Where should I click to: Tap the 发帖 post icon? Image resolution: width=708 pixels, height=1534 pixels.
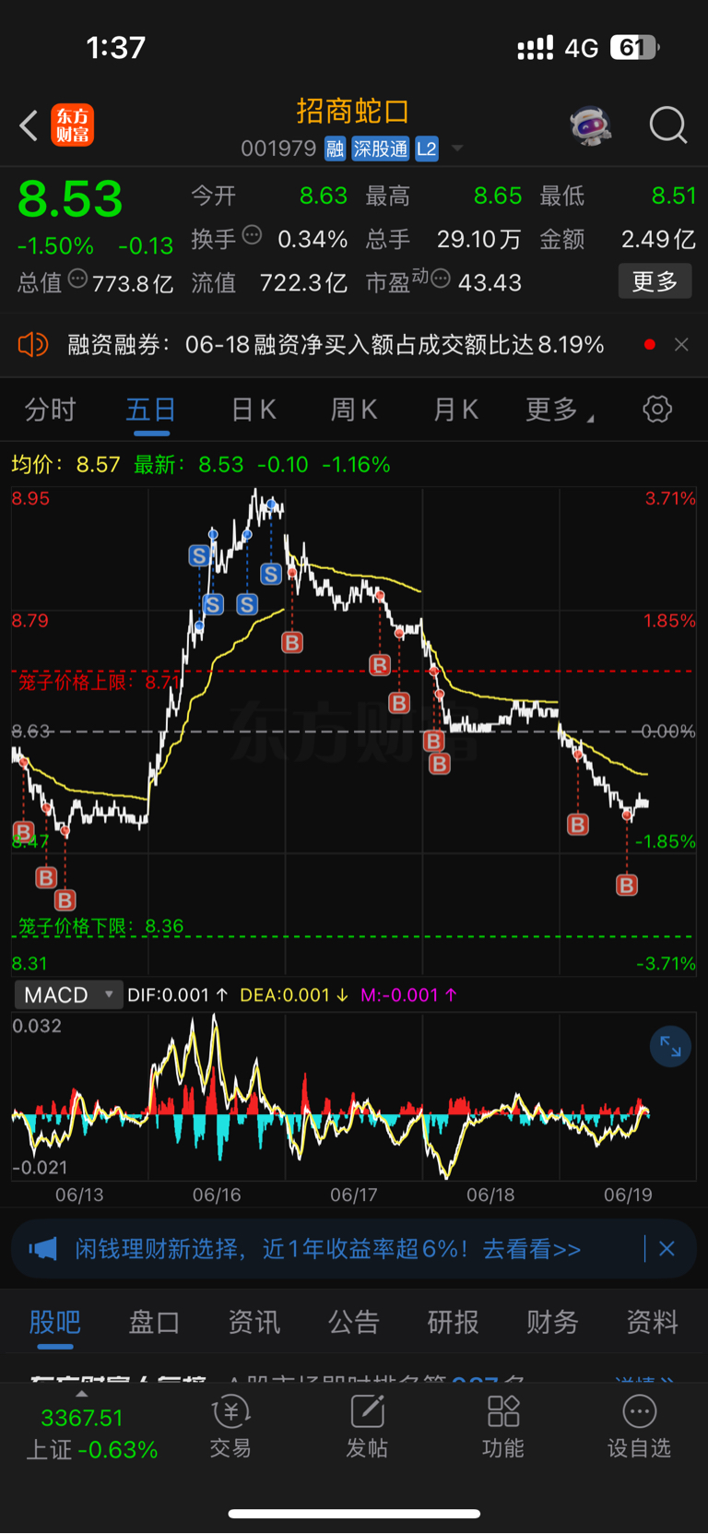[367, 1427]
